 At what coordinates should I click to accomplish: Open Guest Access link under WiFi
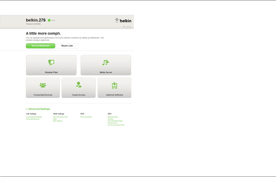(113, 123)
